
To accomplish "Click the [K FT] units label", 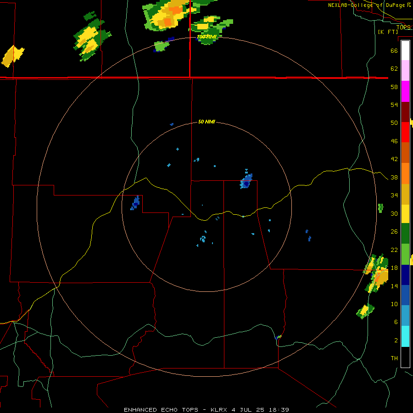I will (388, 32).
